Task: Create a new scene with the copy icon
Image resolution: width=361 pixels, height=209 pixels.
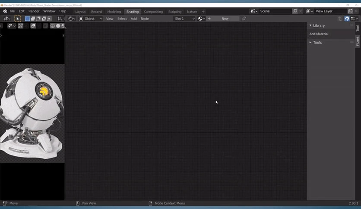Action: (x=295, y=11)
